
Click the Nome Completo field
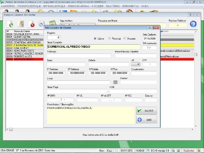(x=94, y=47)
